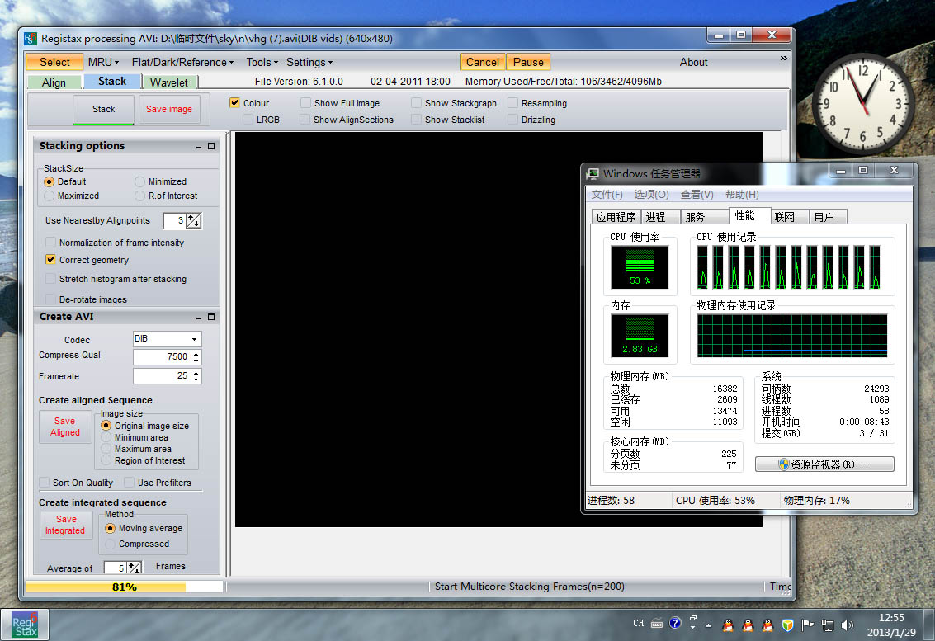This screenshot has width=935, height=641.
Task: Toggle the Colour checkbox
Action: pyautogui.click(x=234, y=103)
